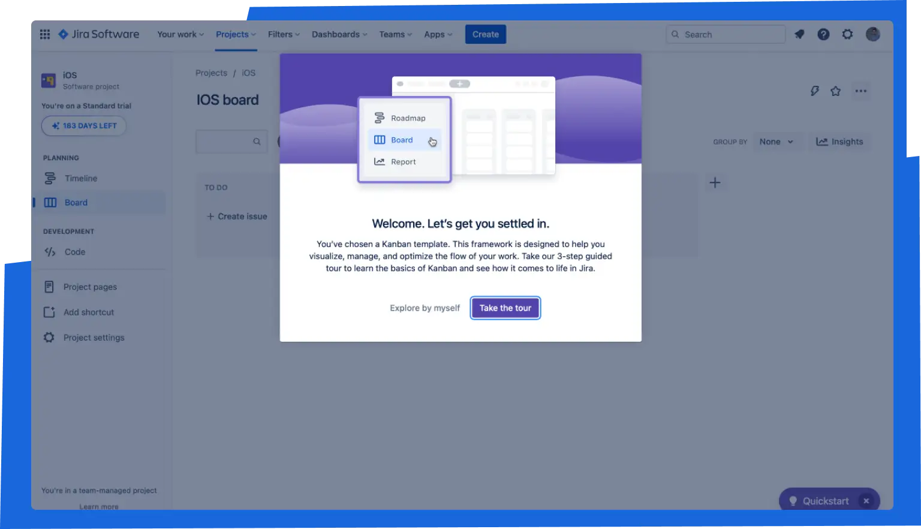Star the IOS board
Image resolution: width=921 pixels, height=529 pixels.
coord(835,91)
